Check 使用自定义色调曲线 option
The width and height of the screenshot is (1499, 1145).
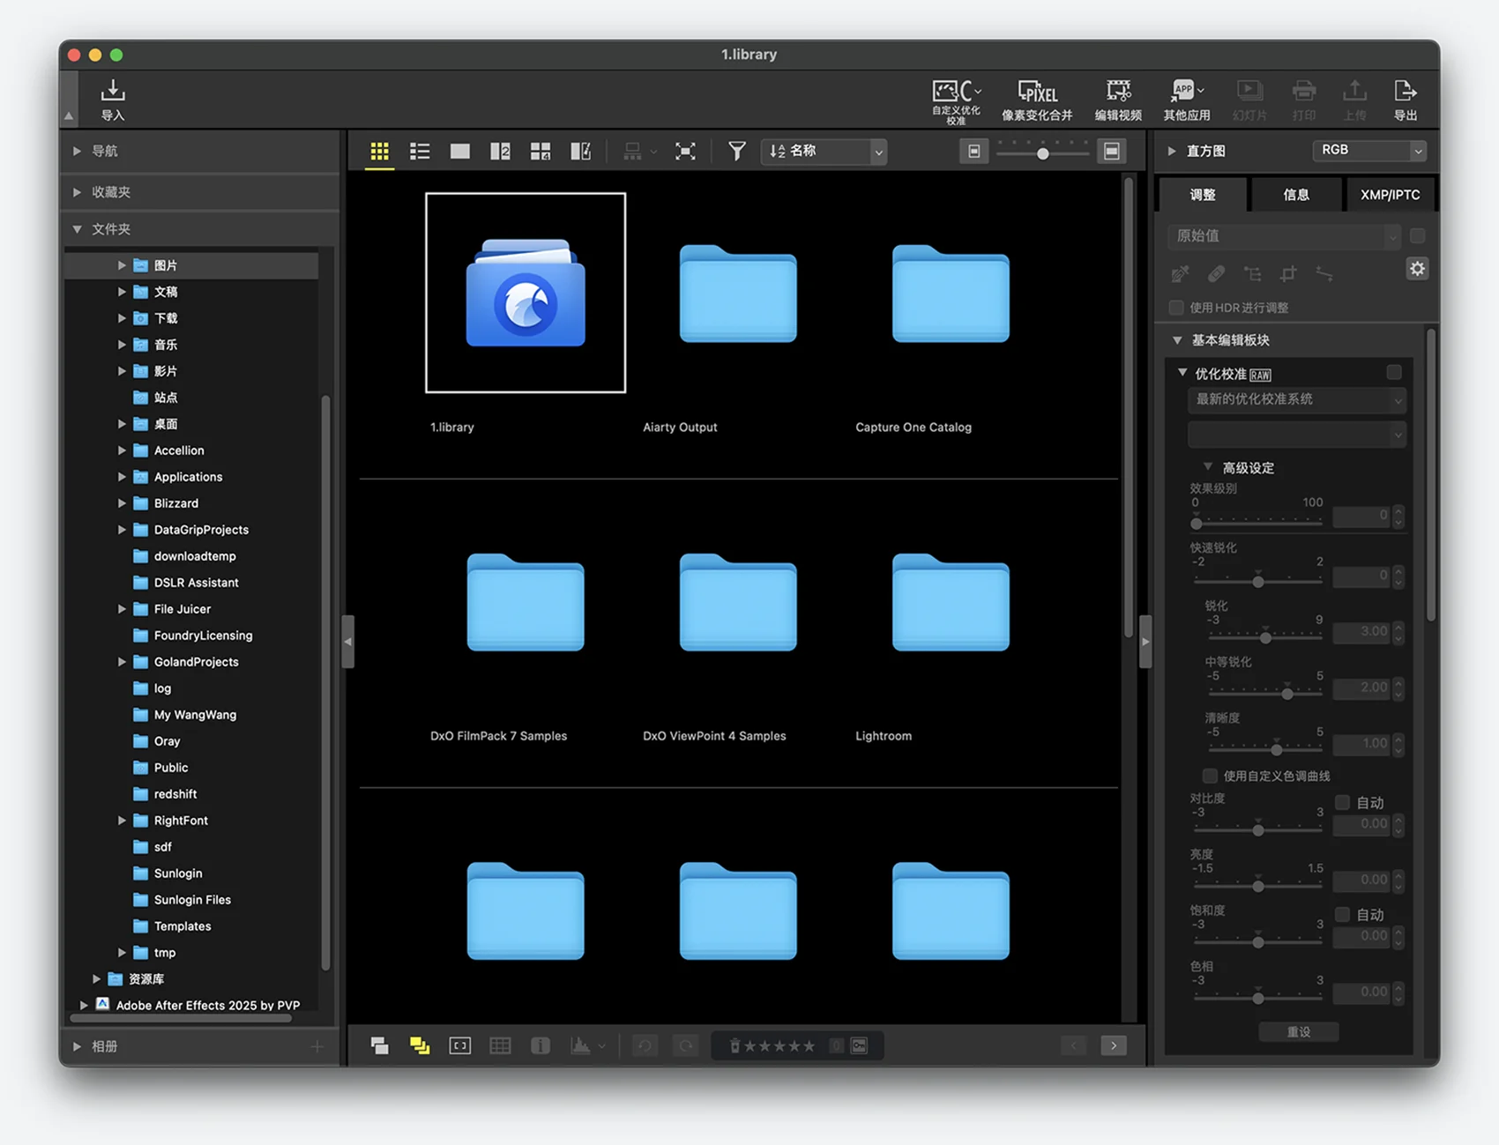(1210, 776)
